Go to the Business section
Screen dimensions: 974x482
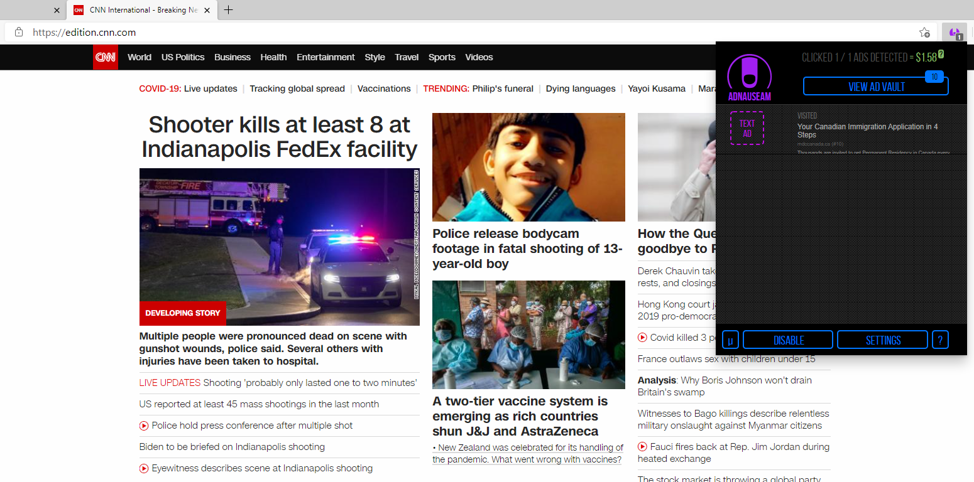233,57
